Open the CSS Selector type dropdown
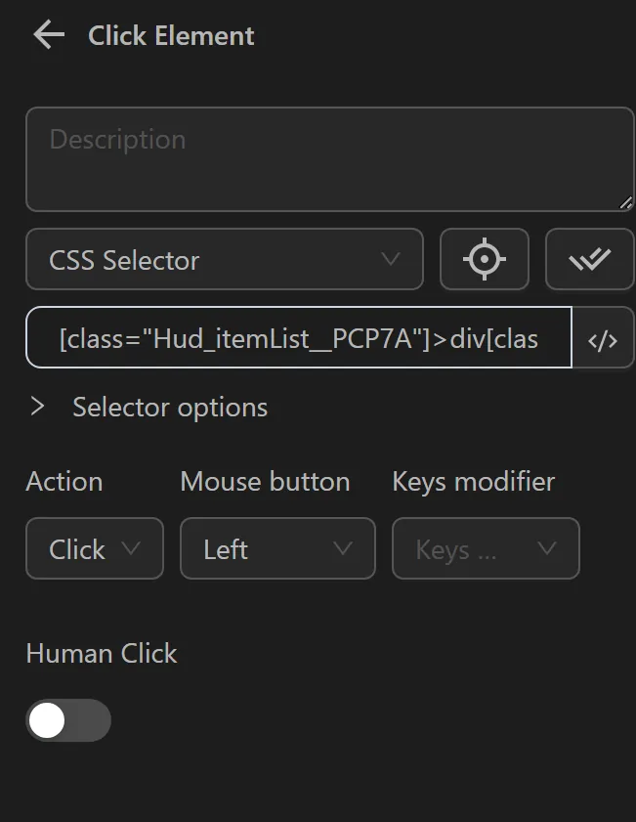The width and height of the screenshot is (636, 822). pos(225,260)
